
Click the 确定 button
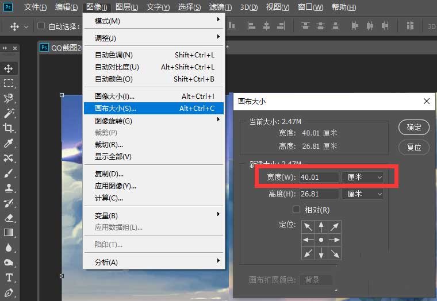414,128
